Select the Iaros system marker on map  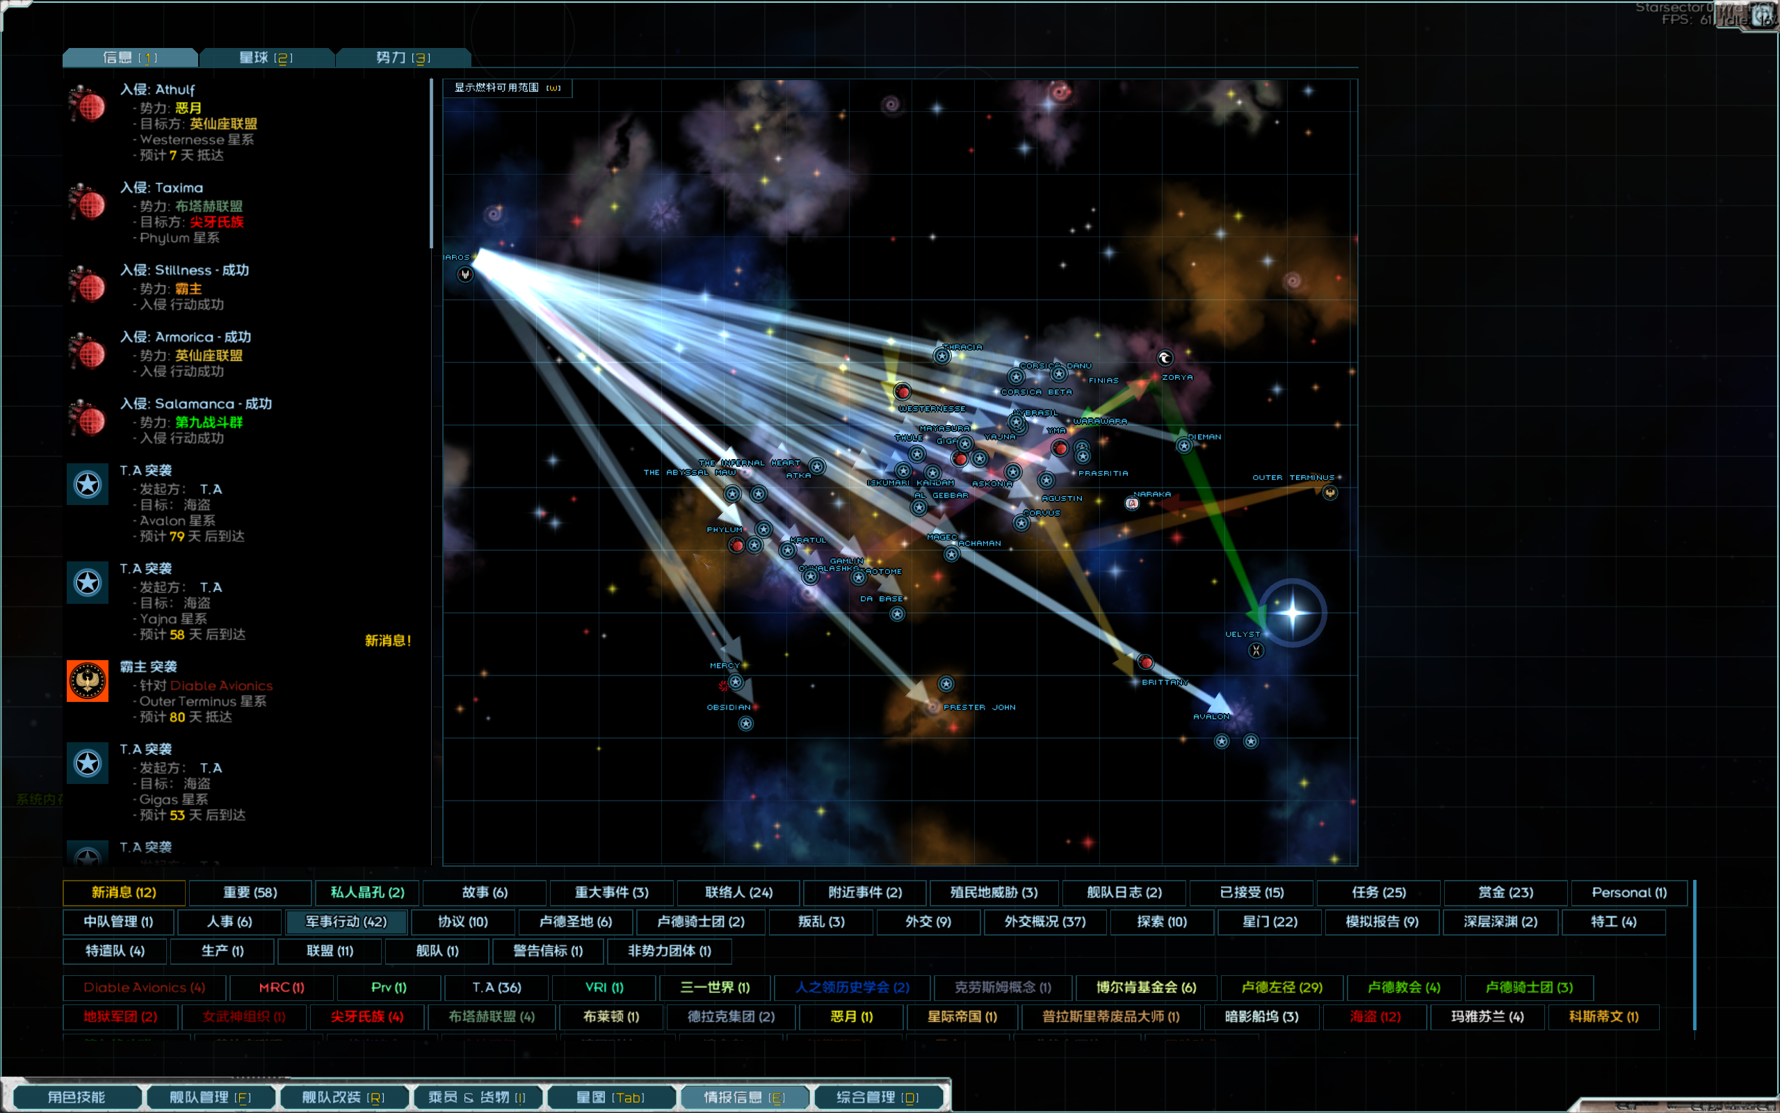pyautogui.click(x=465, y=275)
